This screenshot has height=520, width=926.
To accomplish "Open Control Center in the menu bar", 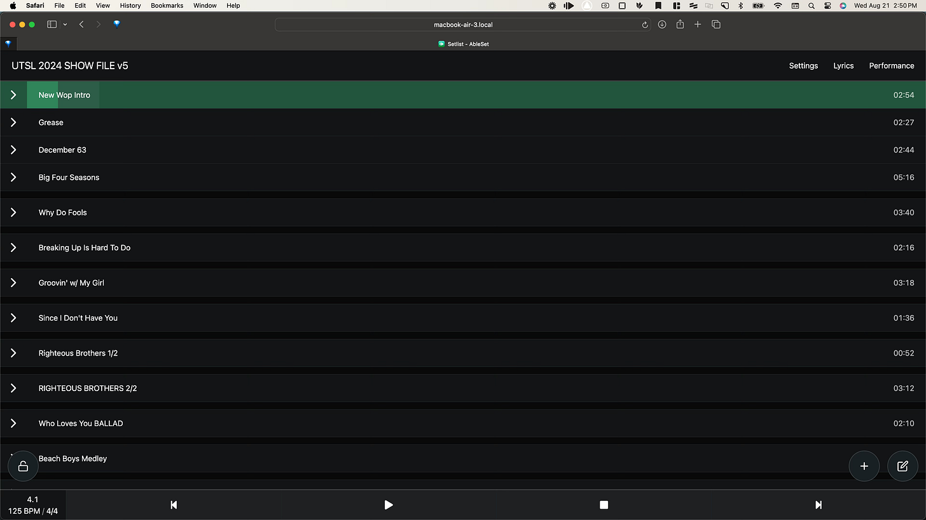I will pyautogui.click(x=827, y=6).
